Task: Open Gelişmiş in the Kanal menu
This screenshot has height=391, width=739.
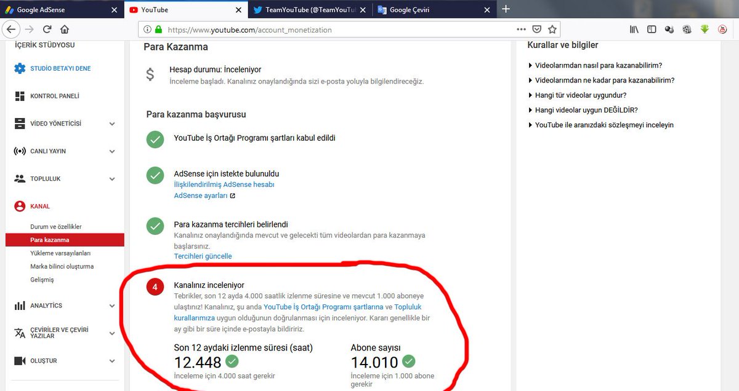Action: tap(42, 280)
